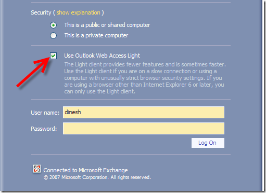266x193 pixels.
Task: Click the 'User name:' field label
Action: (45, 113)
